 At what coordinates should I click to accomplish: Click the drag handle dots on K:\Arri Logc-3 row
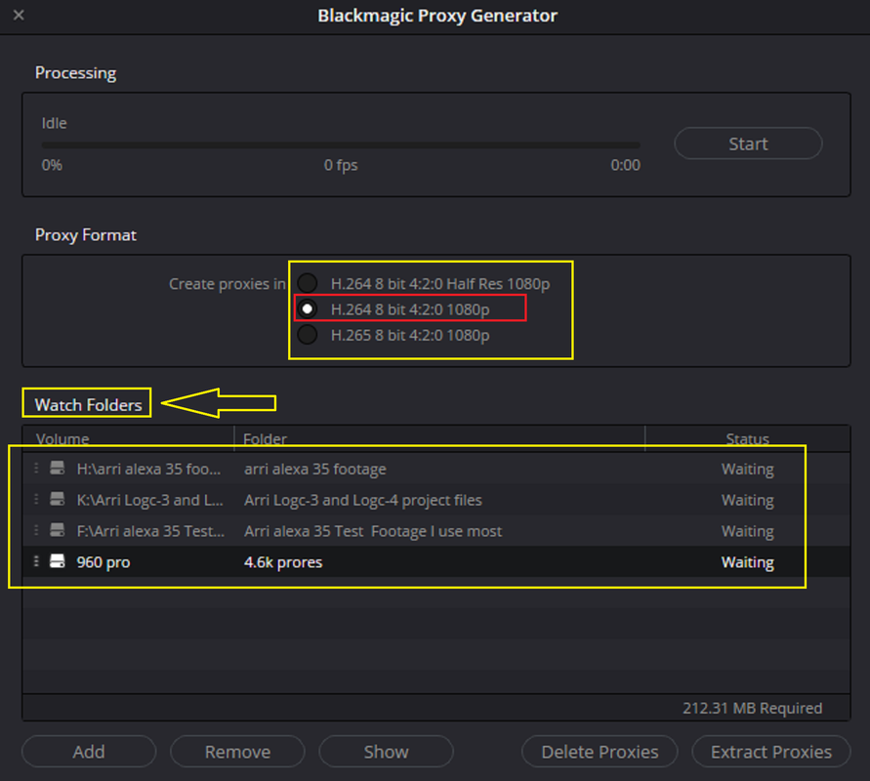click(36, 499)
